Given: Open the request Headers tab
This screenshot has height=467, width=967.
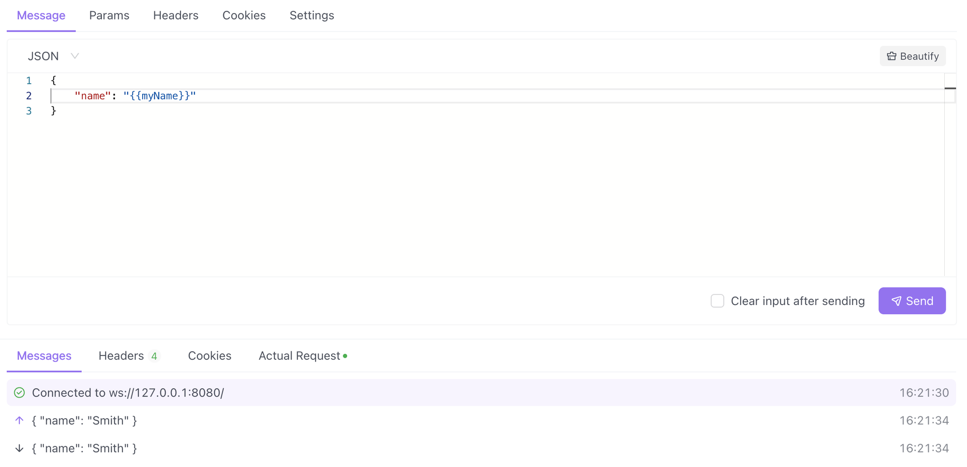Looking at the screenshot, I should tap(176, 15).
